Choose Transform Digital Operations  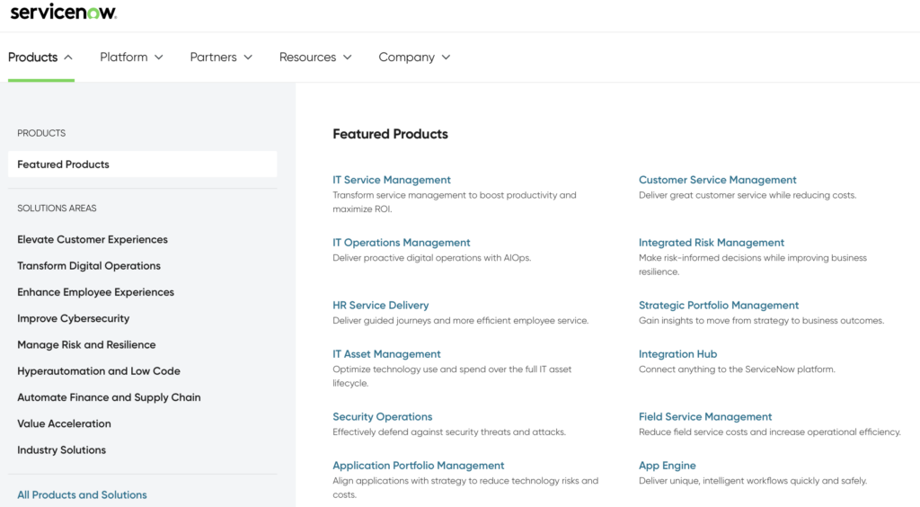click(89, 266)
